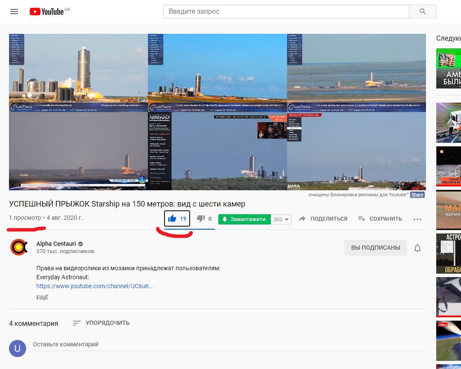Click the Share link under the video
The height and width of the screenshot is (369, 461).
(x=417, y=195)
